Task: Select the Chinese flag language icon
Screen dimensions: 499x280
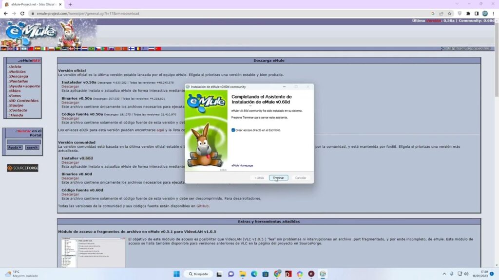Action: [158, 49]
